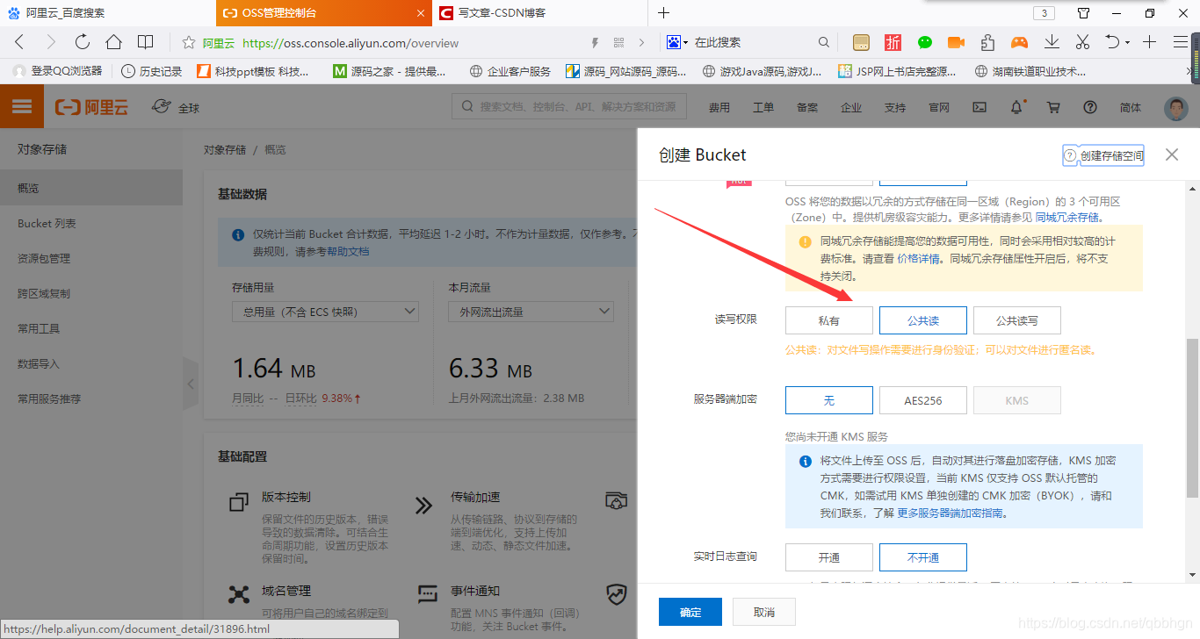1200x639 pixels.
Task: Open the 创建存储空间 help link
Action: [x=1103, y=155]
